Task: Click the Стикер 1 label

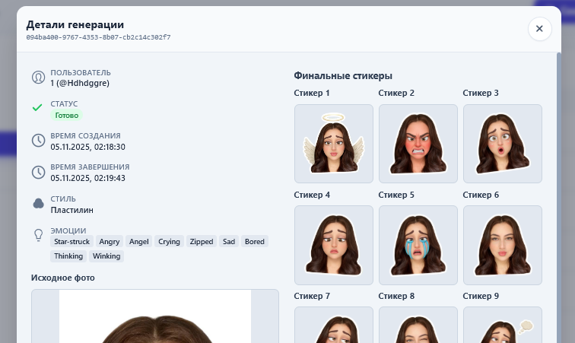Action: point(312,93)
